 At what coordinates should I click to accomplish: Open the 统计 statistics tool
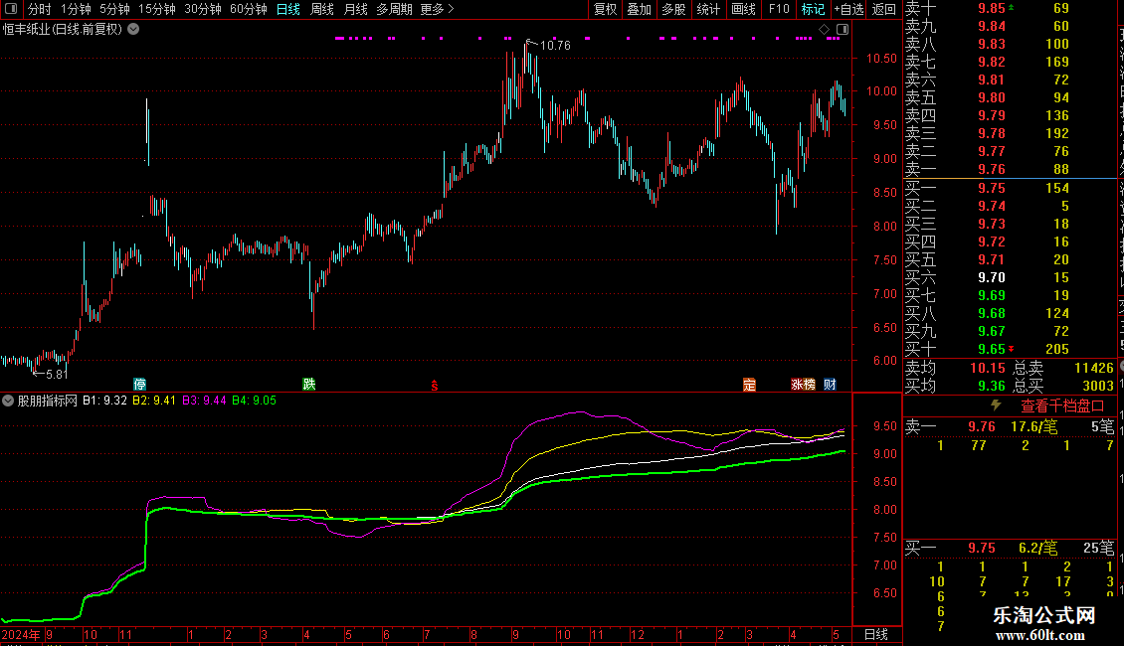click(708, 9)
